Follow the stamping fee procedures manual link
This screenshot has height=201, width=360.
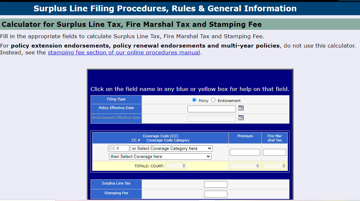coord(124,52)
